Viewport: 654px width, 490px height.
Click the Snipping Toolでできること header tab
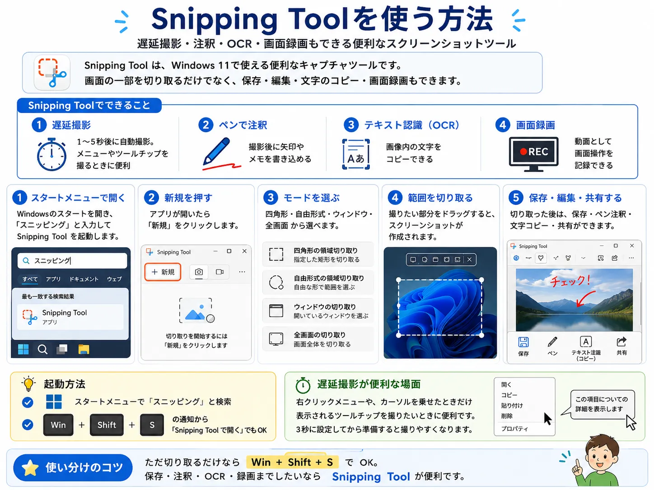pos(89,106)
